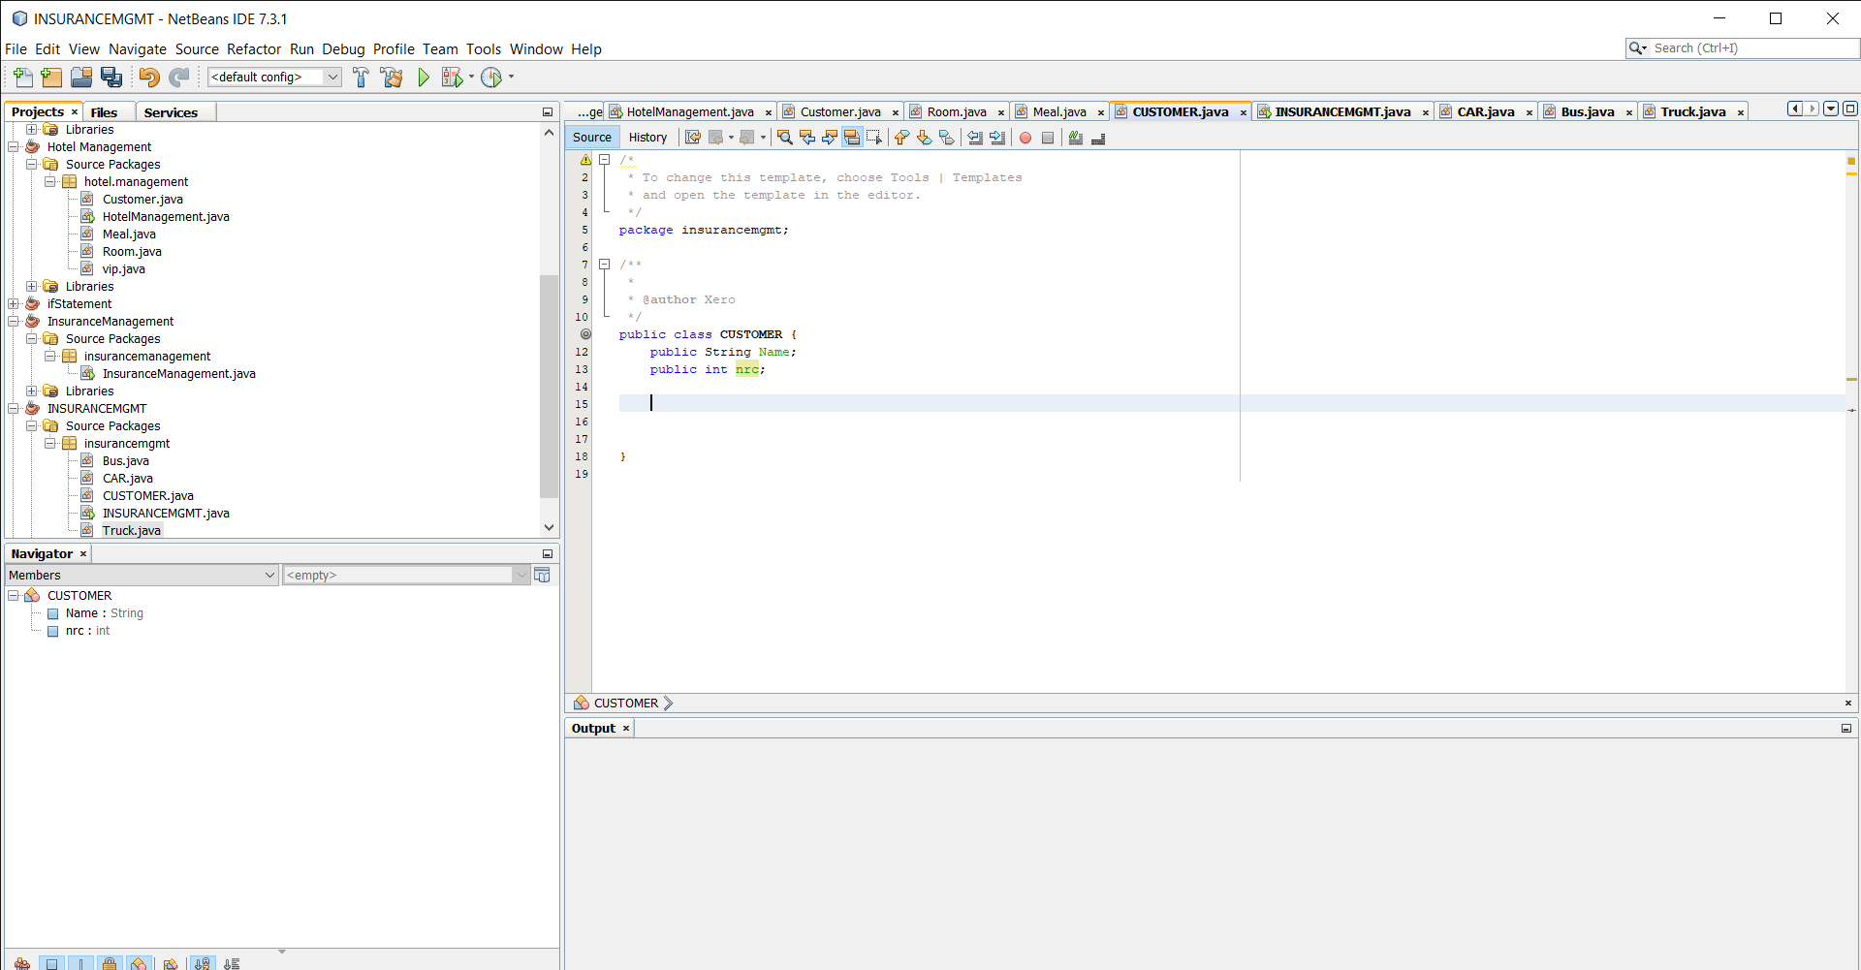This screenshot has width=1861, height=970.
Task: Open the Refactor menu
Action: [x=254, y=48]
